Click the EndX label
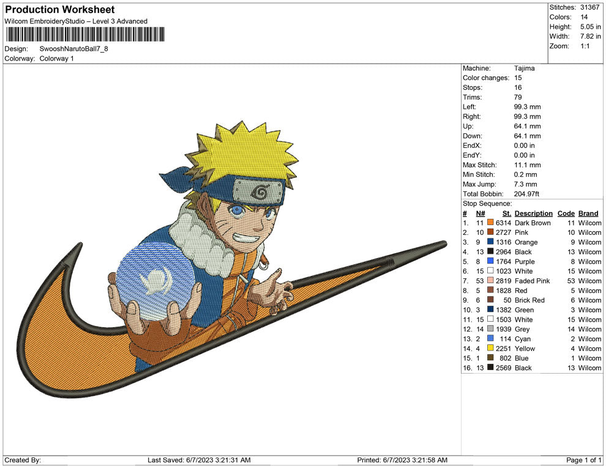Image resolution: width=606 pixels, height=466 pixels. pos(472,146)
